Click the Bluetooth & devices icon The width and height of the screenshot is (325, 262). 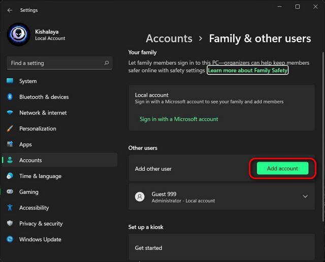point(10,97)
